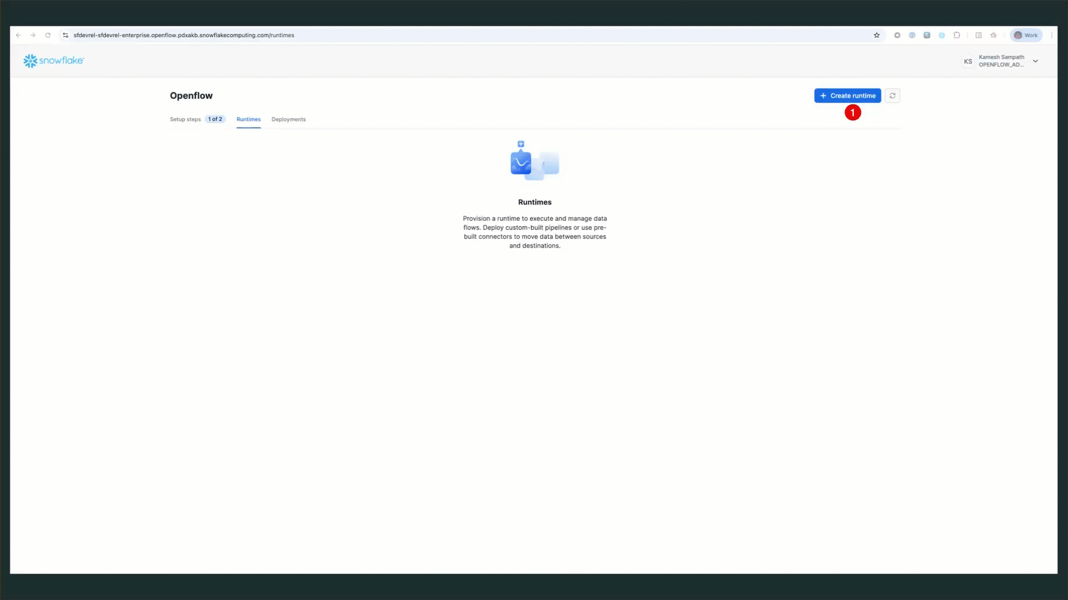Click the forward navigation arrow

(x=33, y=35)
